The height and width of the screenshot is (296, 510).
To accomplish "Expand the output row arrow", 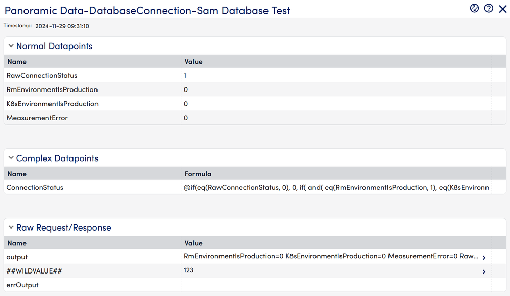I will pos(484,258).
